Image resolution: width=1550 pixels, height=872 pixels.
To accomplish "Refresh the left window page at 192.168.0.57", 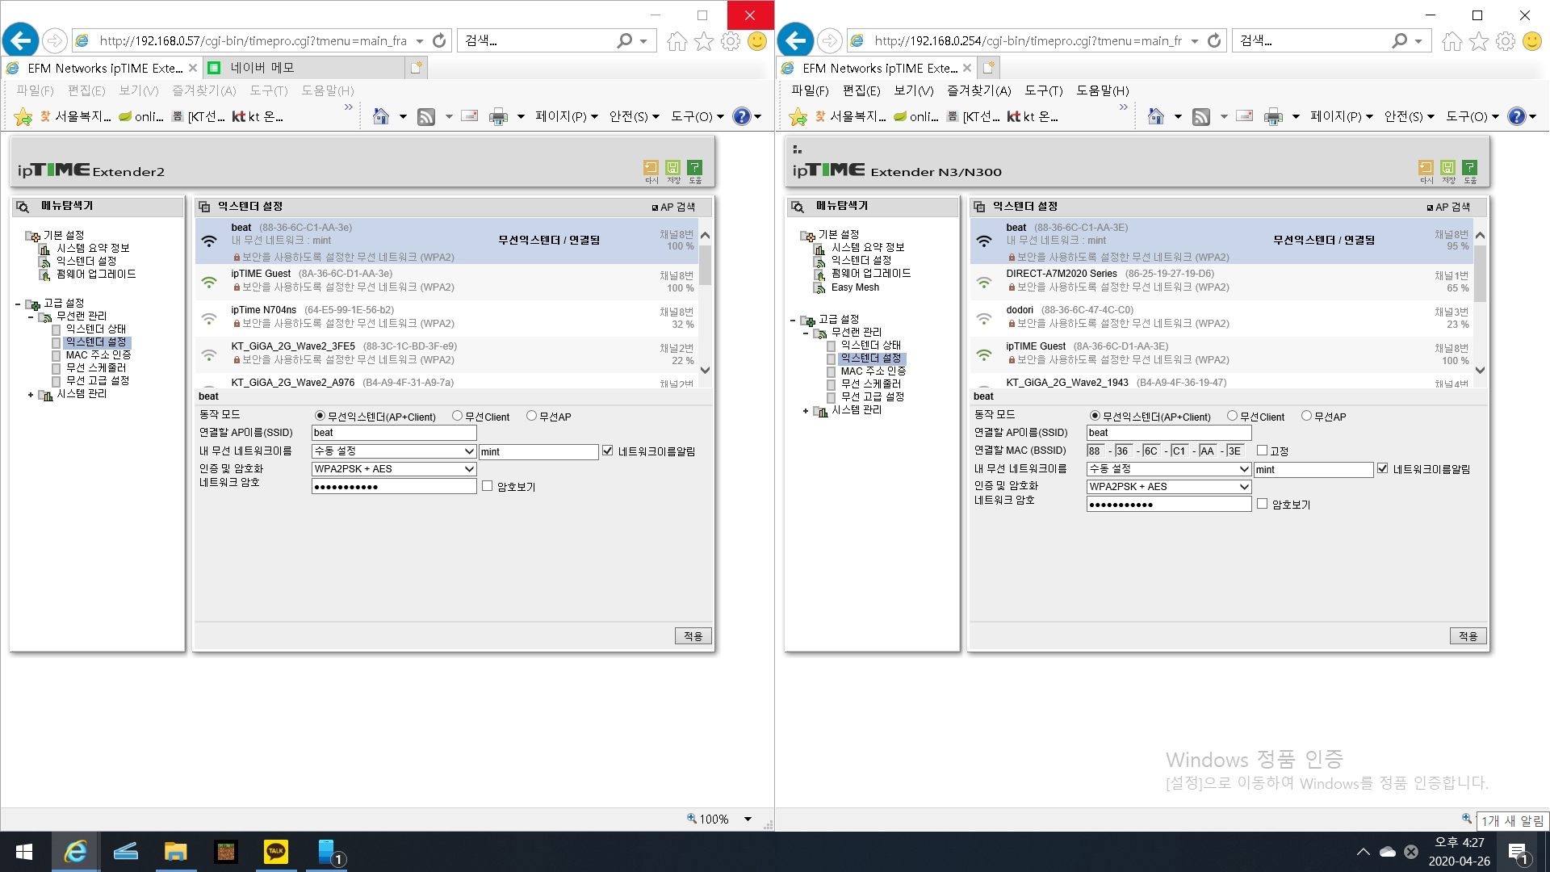I will point(439,40).
